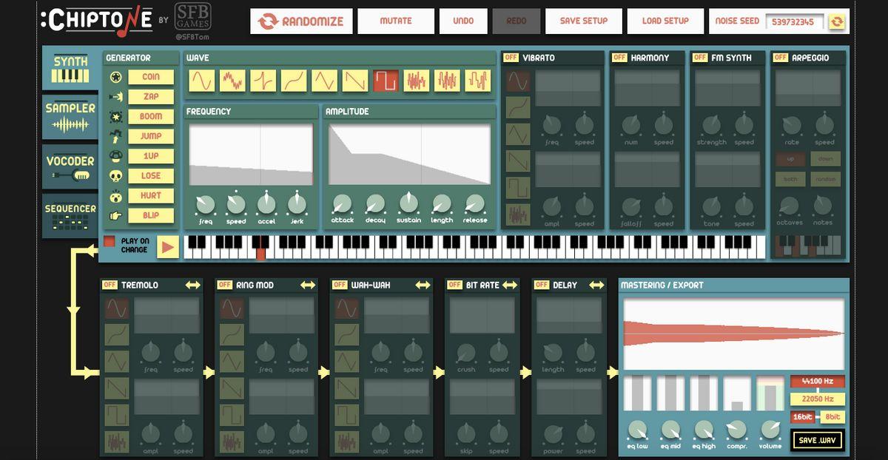The height and width of the screenshot is (460, 888).
Task: Select 44100 Hz sample rate
Action: tap(818, 382)
